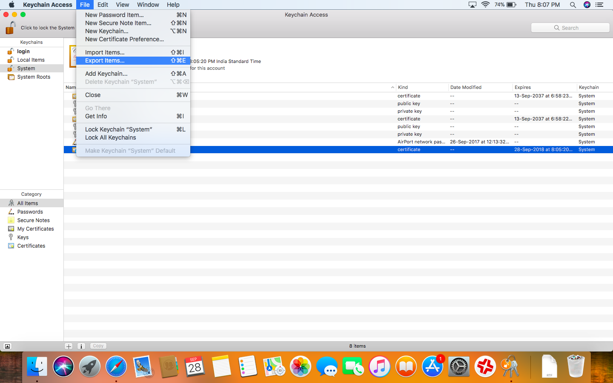
Task: Open Reminders list icon in Dock
Action: (x=248, y=366)
